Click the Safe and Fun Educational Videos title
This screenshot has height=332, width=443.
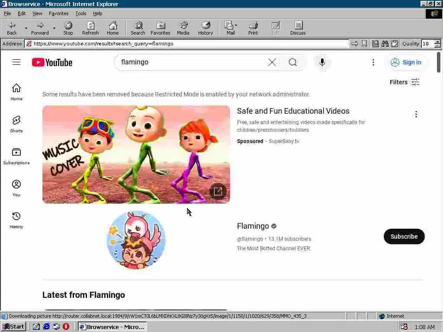(293, 111)
